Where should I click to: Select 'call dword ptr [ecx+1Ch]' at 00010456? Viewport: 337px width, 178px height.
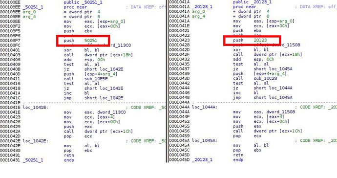click(268, 131)
